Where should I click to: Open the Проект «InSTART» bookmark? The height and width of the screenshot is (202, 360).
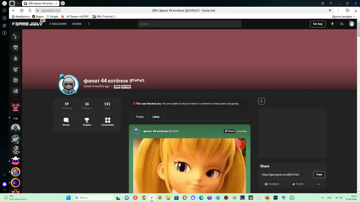click(x=78, y=16)
